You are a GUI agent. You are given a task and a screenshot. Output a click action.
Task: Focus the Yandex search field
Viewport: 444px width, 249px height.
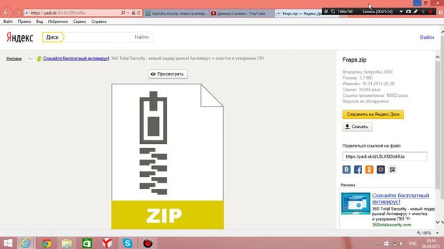[x=97, y=37]
